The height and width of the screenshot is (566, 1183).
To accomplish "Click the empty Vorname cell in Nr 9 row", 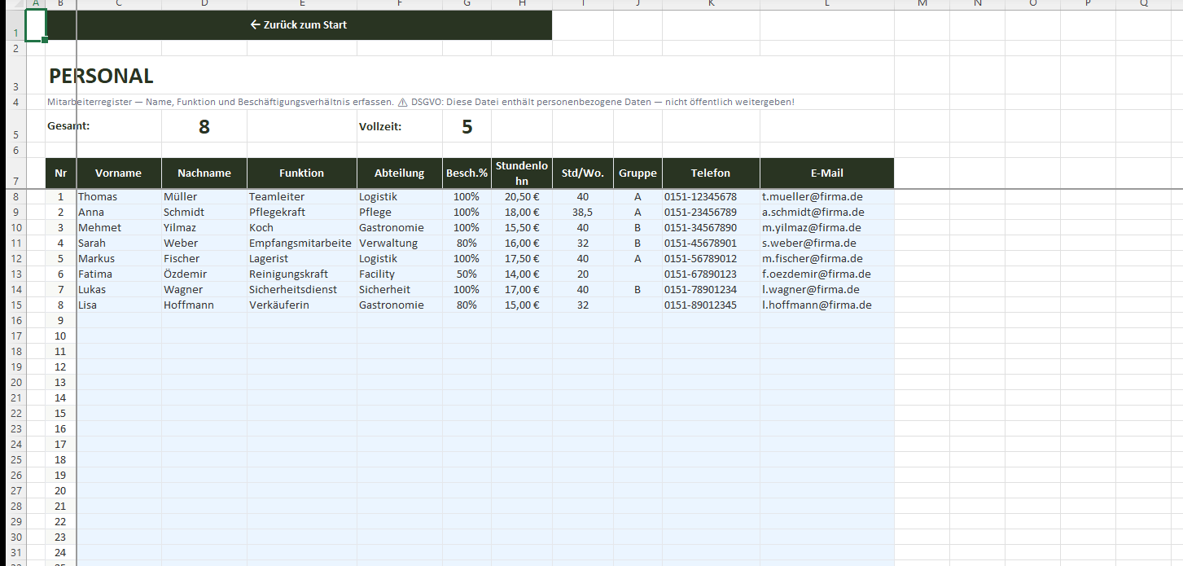I will 119,321.
